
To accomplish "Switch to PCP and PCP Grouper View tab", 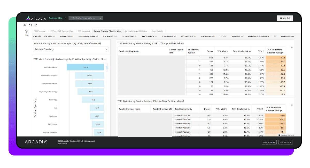I will tap(62, 31).
